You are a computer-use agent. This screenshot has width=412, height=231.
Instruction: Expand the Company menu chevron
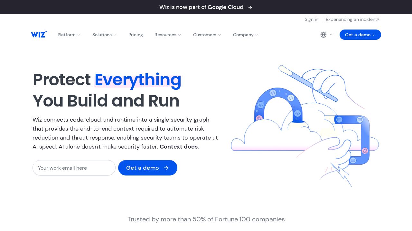257,35
